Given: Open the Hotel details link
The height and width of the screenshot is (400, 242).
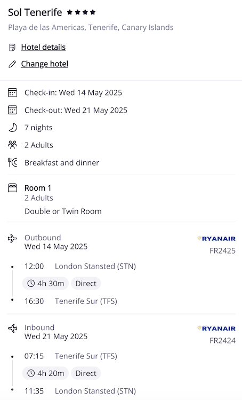Looking at the screenshot, I should pos(43,47).
